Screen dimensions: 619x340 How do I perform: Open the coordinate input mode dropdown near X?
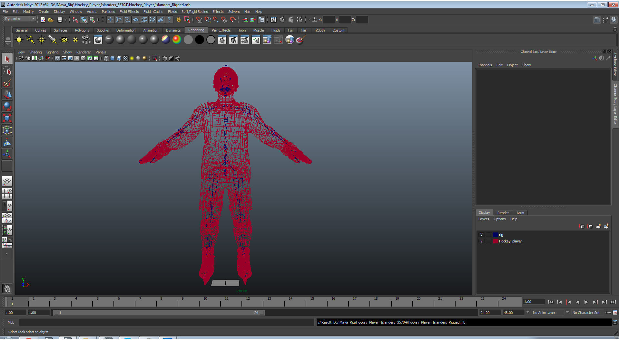[x=309, y=19]
